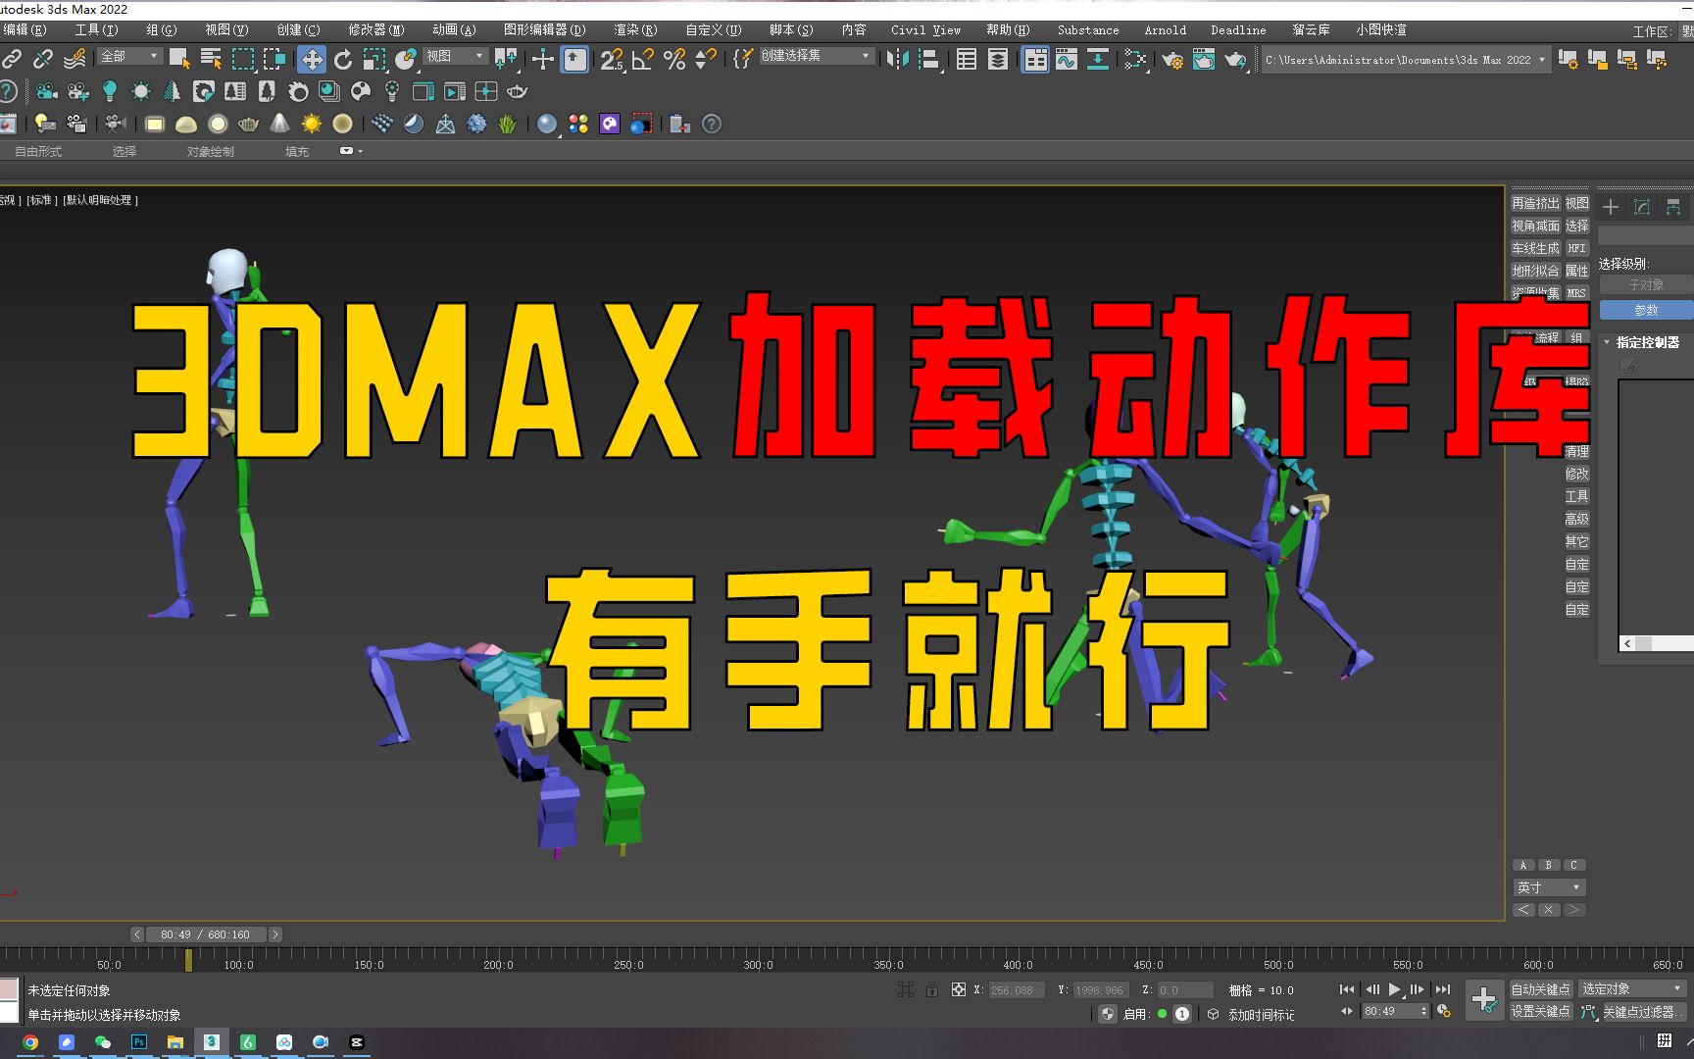Select the Select and Move tool

click(x=312, y=59)
